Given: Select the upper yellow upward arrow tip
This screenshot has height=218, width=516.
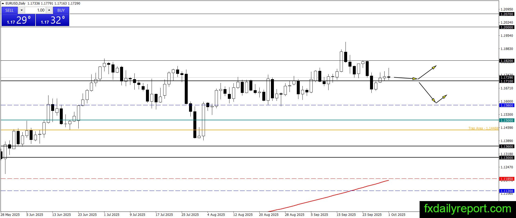Looking at the screenshot, I should point(434,67).
